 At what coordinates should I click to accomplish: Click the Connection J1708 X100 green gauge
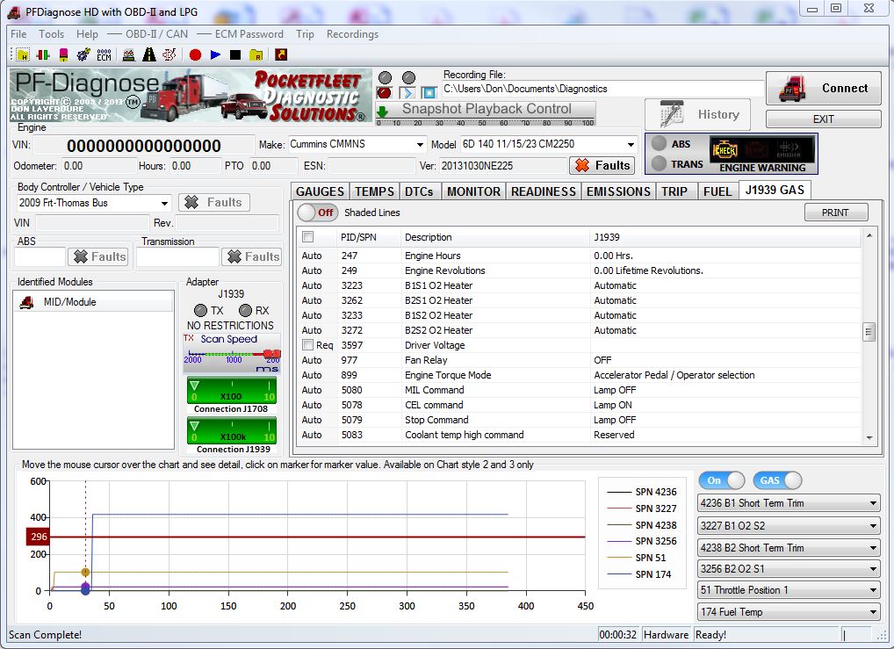click(x=232, y=391)
